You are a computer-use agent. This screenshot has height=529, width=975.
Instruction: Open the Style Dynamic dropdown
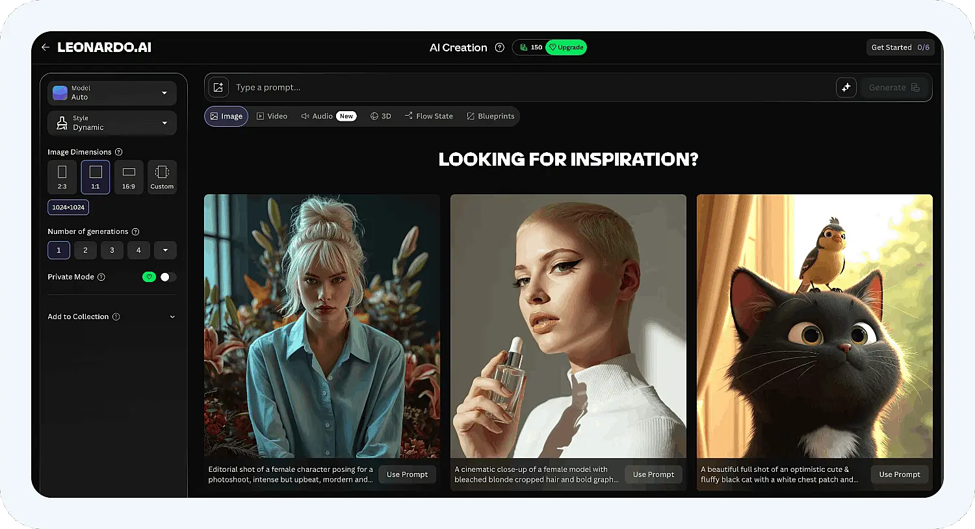112,123
